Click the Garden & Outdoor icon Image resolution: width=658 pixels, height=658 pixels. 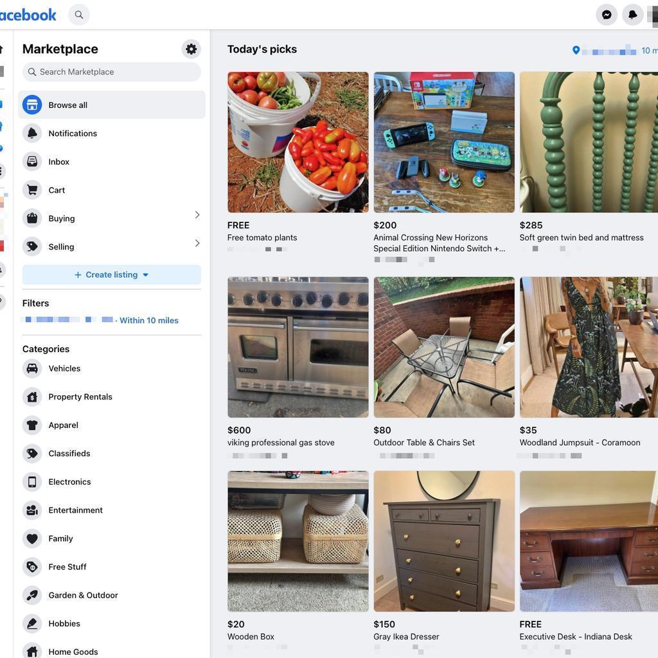pos(32,595)
